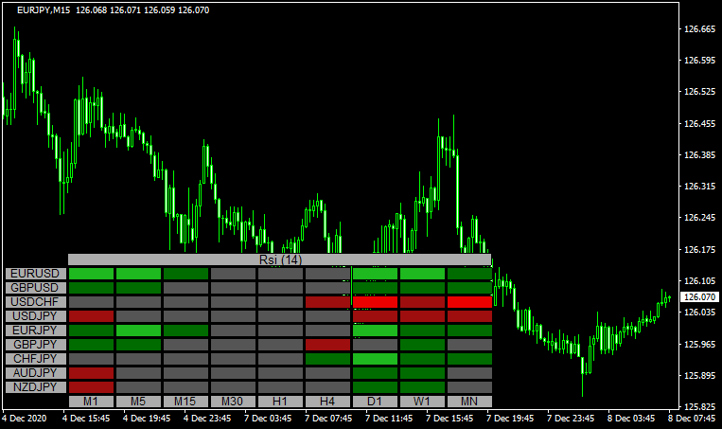Click the bright green CHFJPY D1 cell
Image resolution: width=722 pixels, height=429 pixels.
click(x=375, y=359)
